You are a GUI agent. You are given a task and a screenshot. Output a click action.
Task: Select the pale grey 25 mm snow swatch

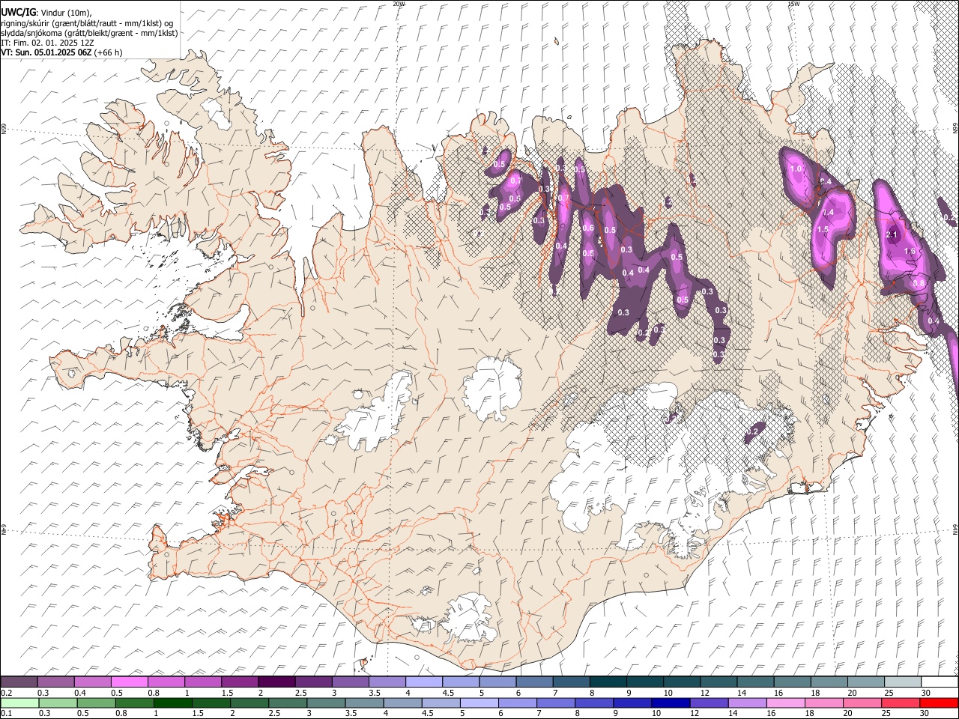pos(901,682)
